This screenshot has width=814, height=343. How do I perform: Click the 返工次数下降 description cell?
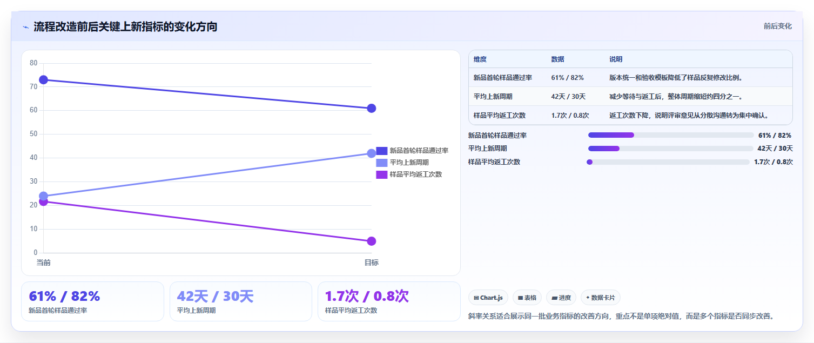pos(689,116)
